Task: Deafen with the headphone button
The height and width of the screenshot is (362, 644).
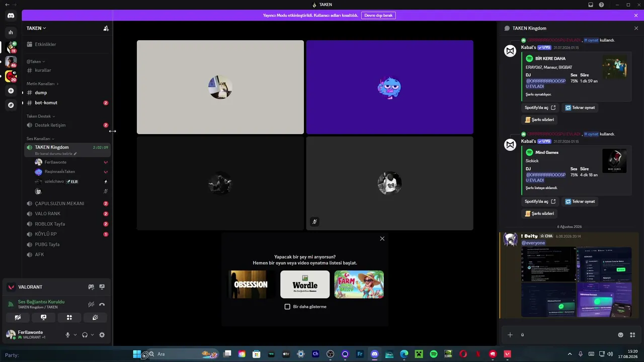Action: point(85,335)
